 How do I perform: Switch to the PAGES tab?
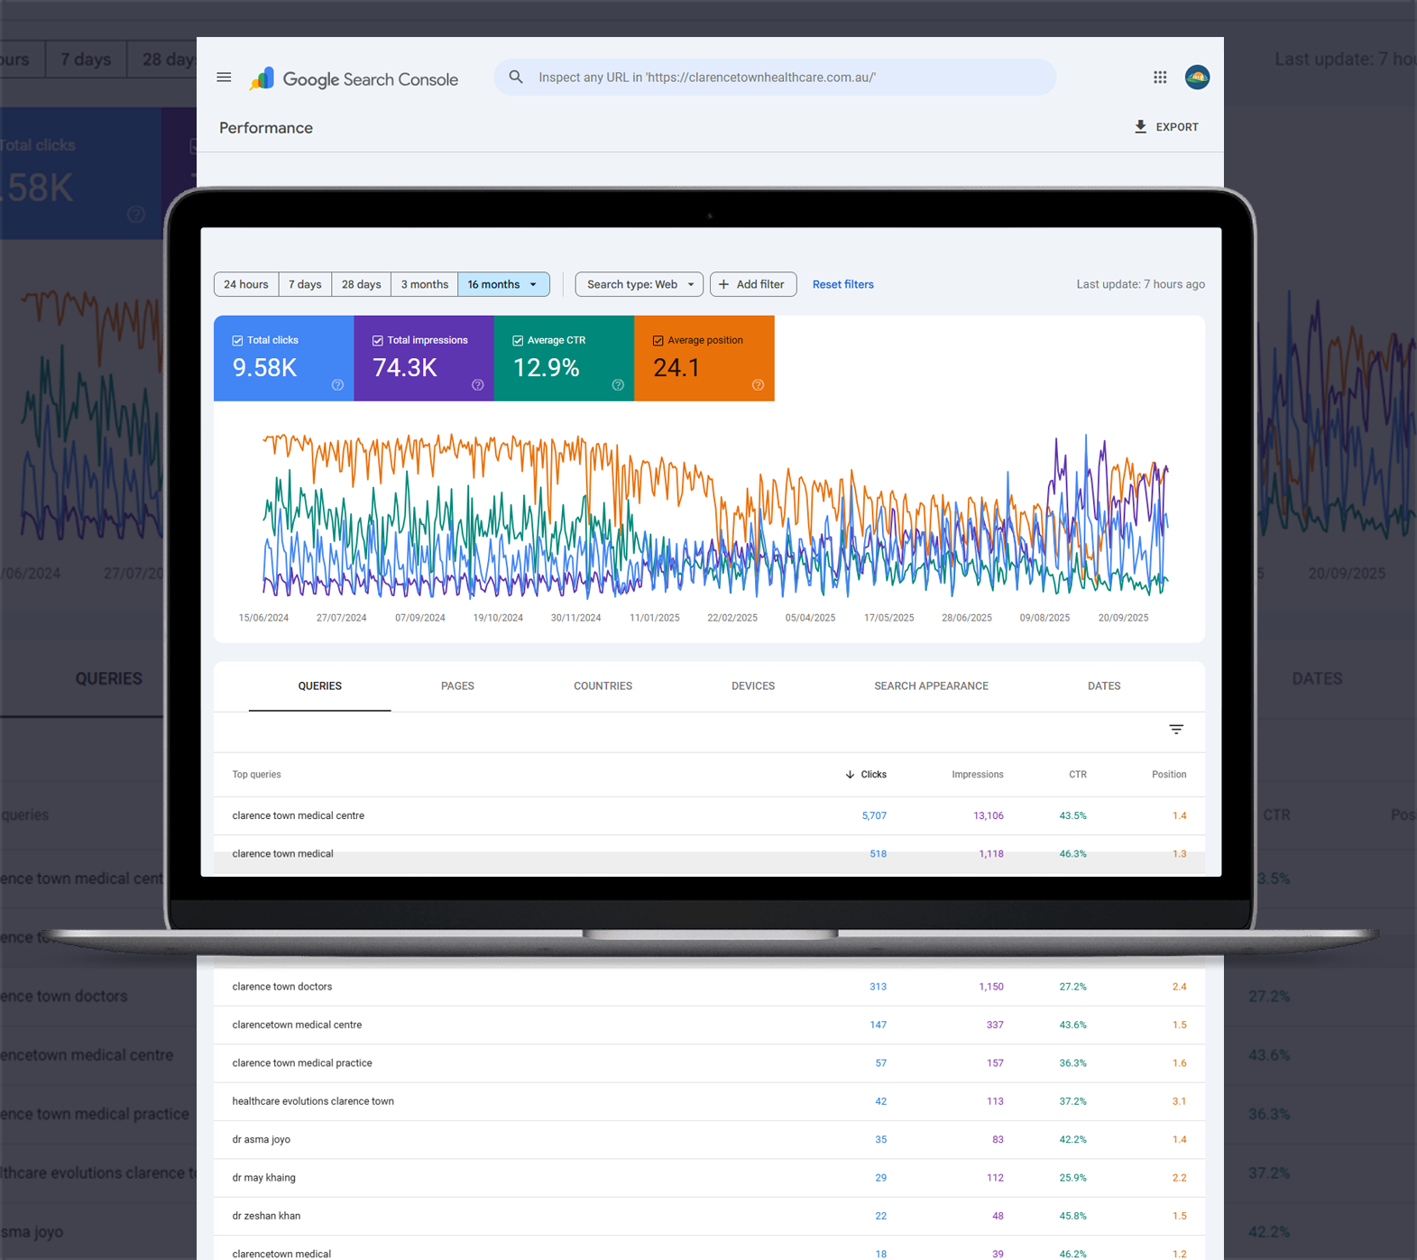[x=457, y=686]
